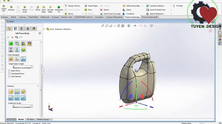Click the Zoom to Fit magnifier icon
The image size is (222, 124).
tap(103, 26)
